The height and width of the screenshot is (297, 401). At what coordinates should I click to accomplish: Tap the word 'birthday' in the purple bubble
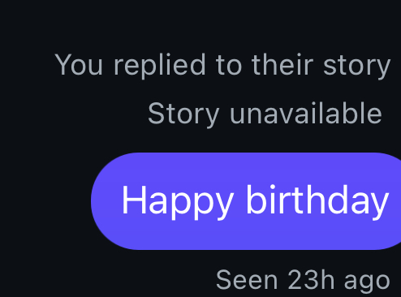(317, 201)
